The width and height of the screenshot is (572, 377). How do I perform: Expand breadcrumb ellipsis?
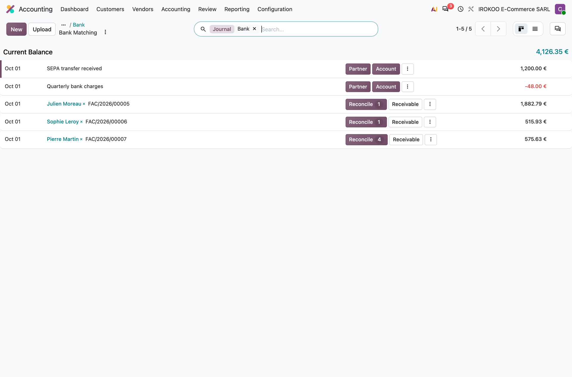pos(63,25)
